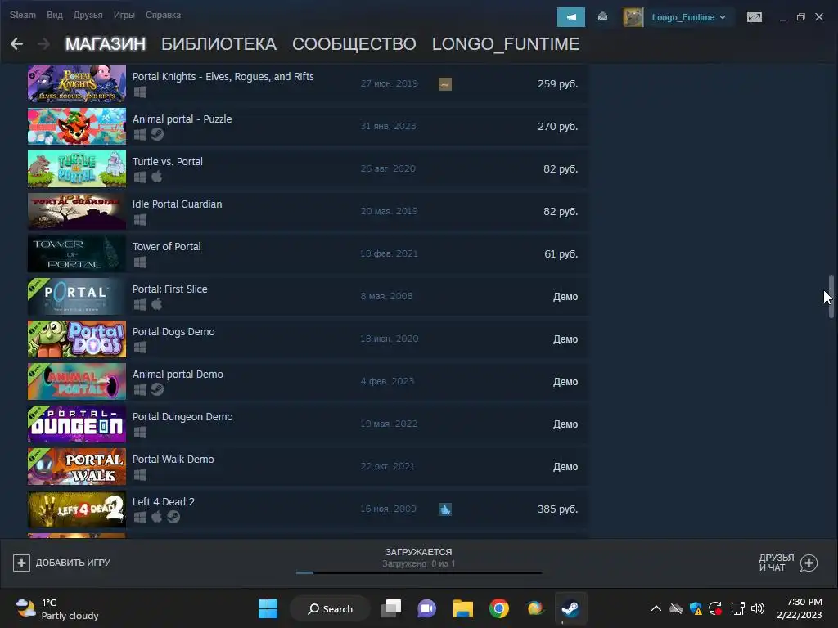Click the Windows Security tray icon

point(696,608)
